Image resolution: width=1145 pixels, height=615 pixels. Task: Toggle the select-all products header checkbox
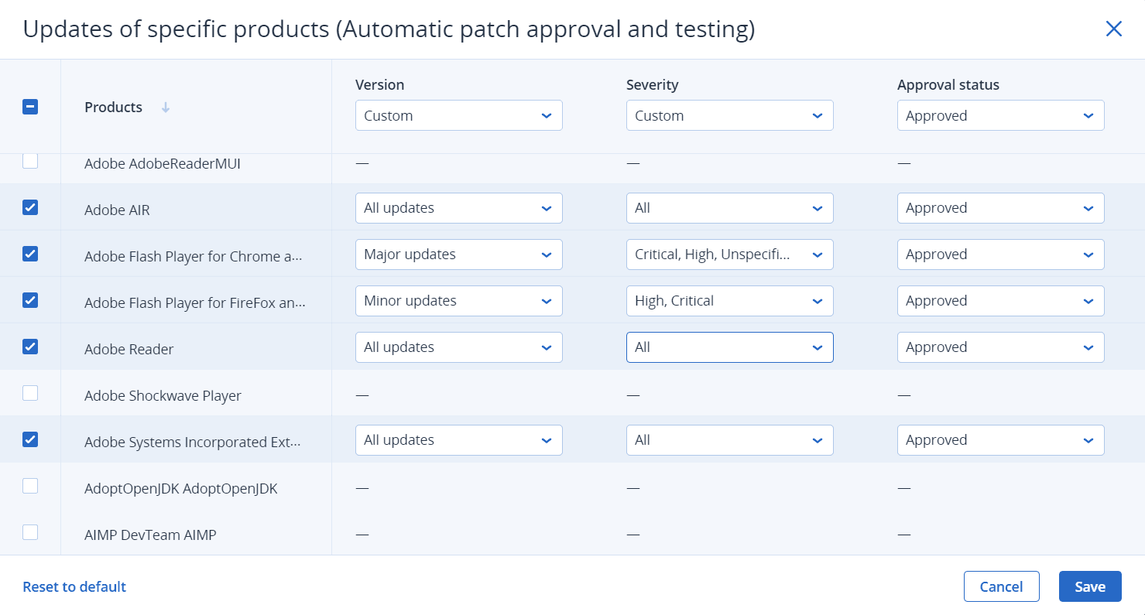30,108
